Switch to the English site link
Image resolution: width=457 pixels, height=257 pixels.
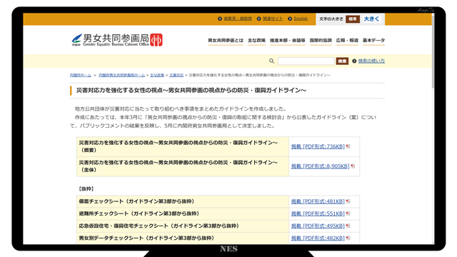[x=301, y=19]
